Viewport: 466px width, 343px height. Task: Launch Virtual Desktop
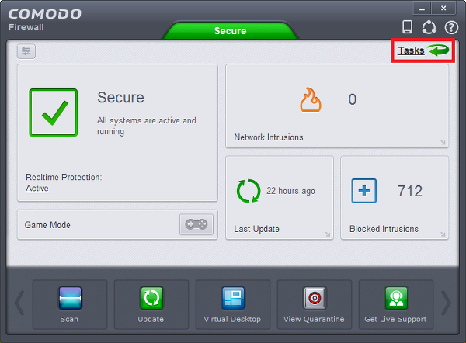coord(233,304)
